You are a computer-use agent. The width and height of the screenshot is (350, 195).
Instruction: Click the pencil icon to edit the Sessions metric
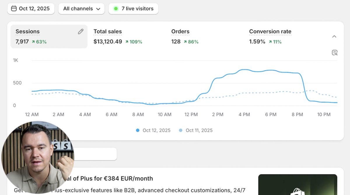click(x=80, y=31)
